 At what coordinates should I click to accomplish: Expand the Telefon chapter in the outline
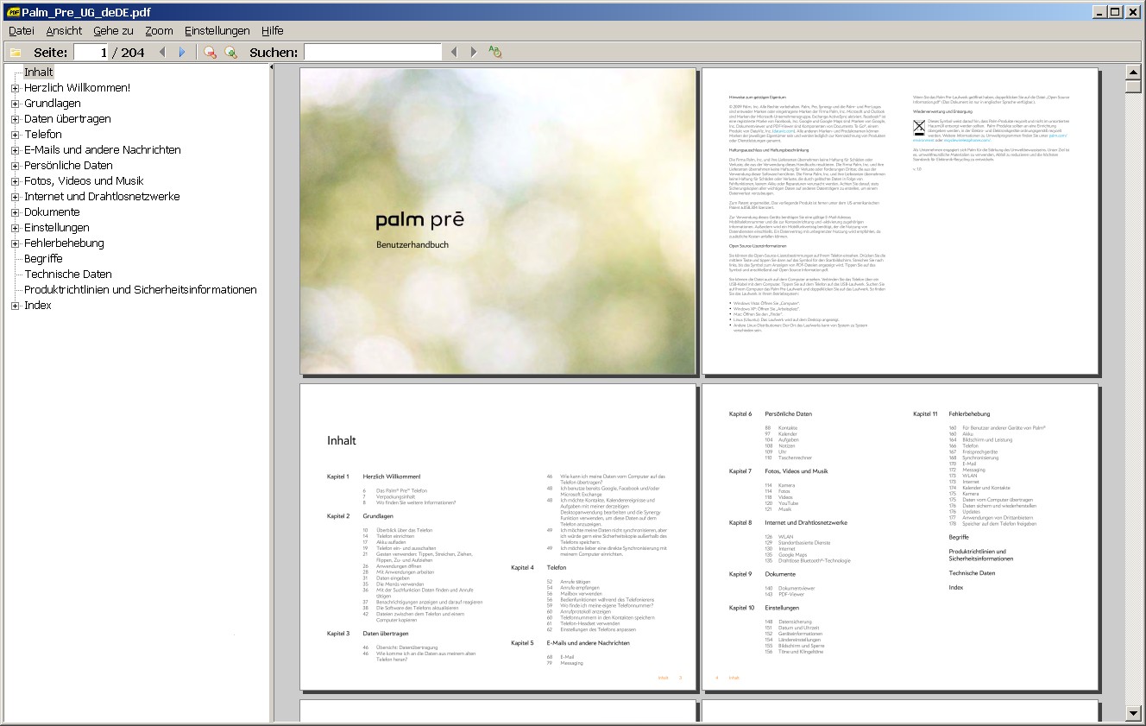(15, 134)
